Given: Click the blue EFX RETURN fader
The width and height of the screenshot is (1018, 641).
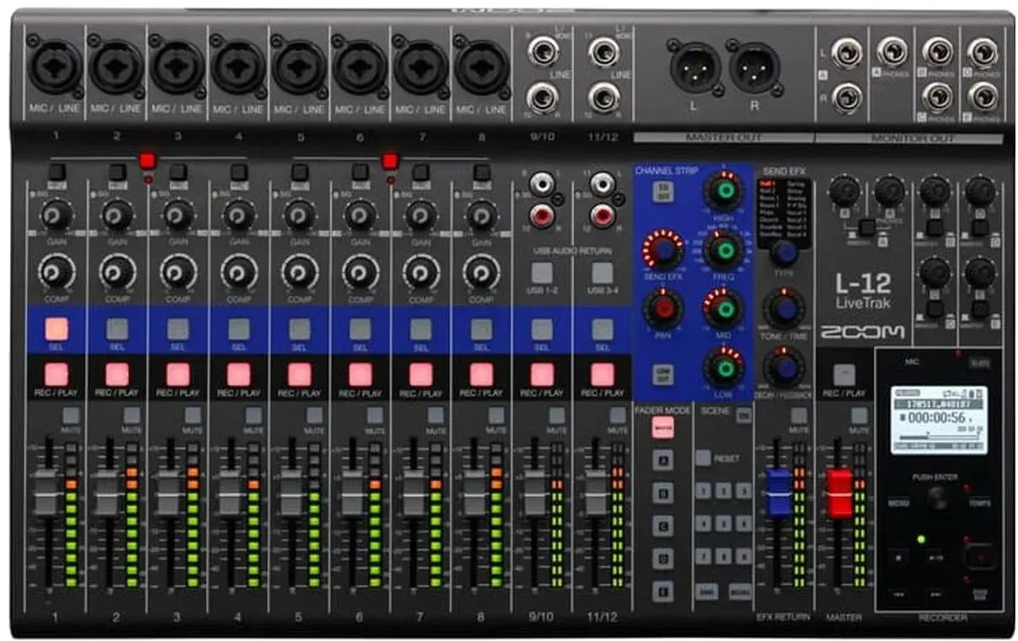Looking at the screenshot, I should tap(778, 494).
